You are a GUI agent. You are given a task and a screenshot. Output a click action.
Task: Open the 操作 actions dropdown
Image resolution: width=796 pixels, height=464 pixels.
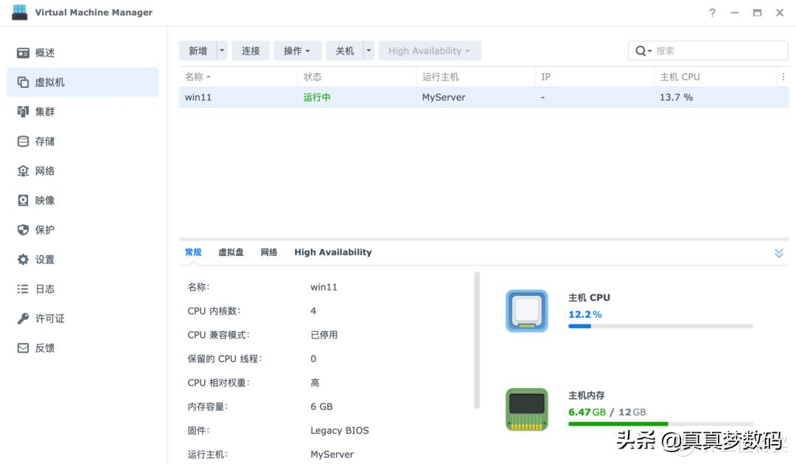[x=297, y=50]
